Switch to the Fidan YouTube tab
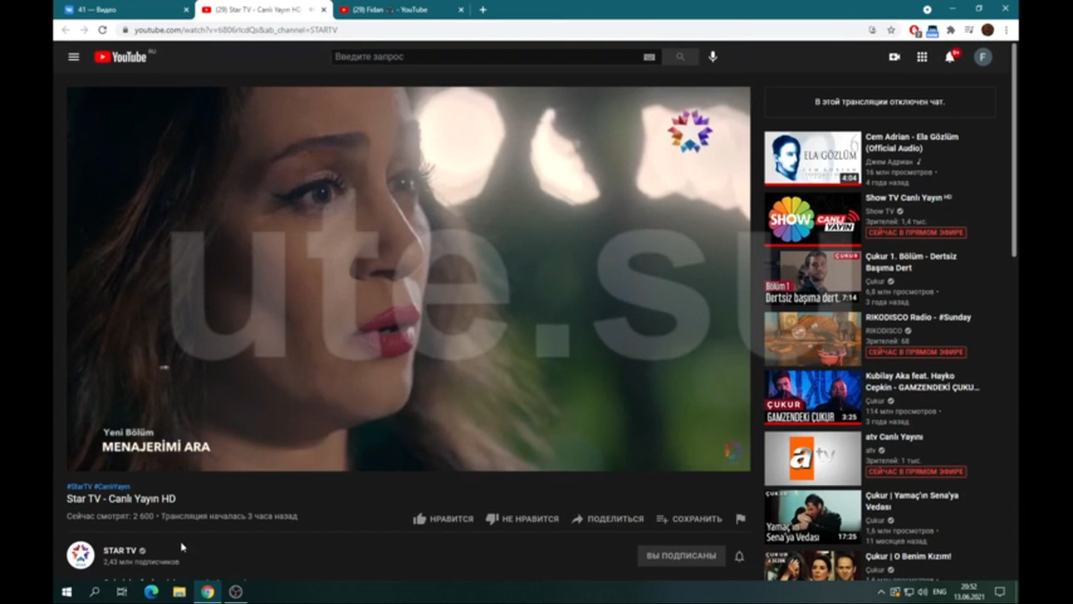 click(400, 10)
